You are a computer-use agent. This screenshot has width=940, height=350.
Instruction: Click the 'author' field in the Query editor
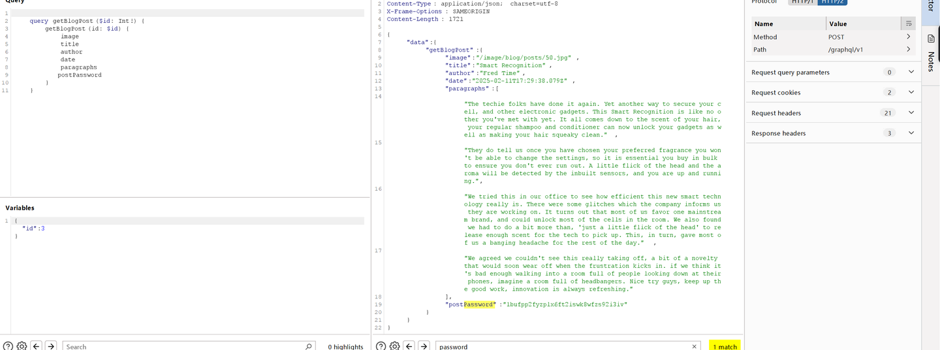(71, 52)
